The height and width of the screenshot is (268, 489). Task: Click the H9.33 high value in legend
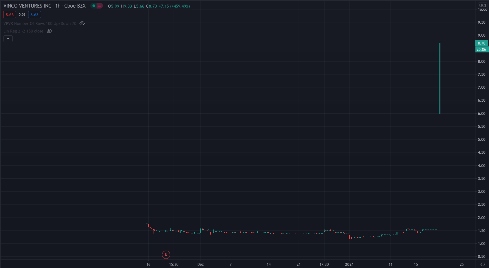click(x=127, y=6)
